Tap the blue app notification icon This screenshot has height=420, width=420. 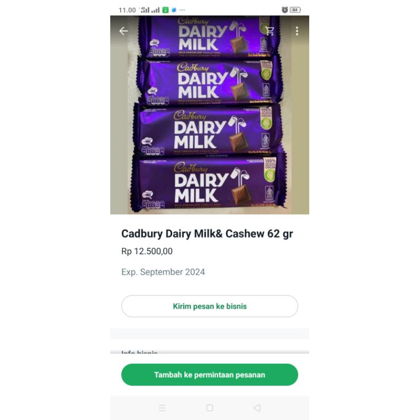(174, 10)
